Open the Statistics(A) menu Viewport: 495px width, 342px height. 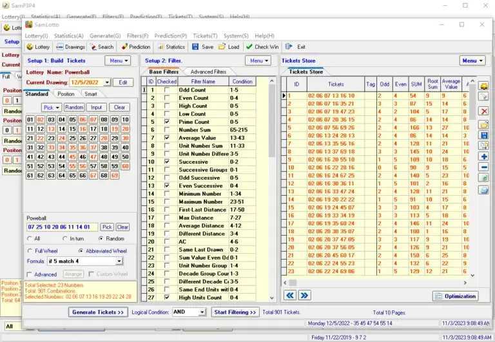69,36
